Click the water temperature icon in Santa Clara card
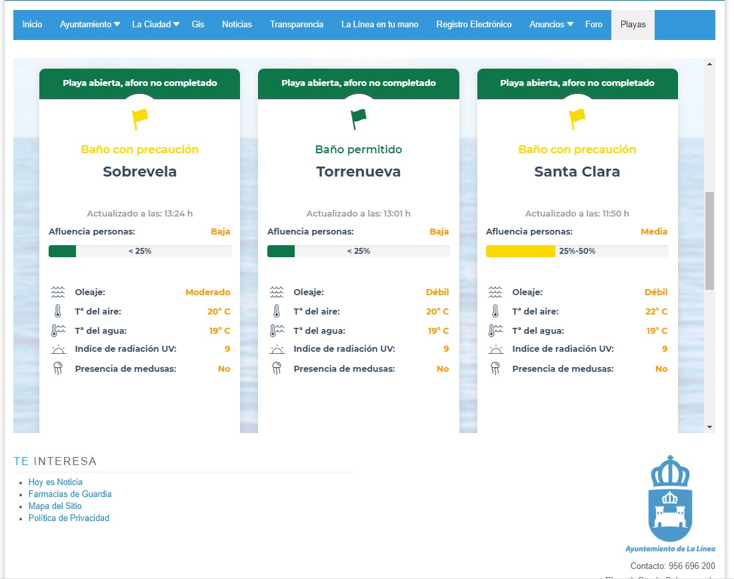The width and height of the screenshot is (734, 579). click(x=495, y=330)
